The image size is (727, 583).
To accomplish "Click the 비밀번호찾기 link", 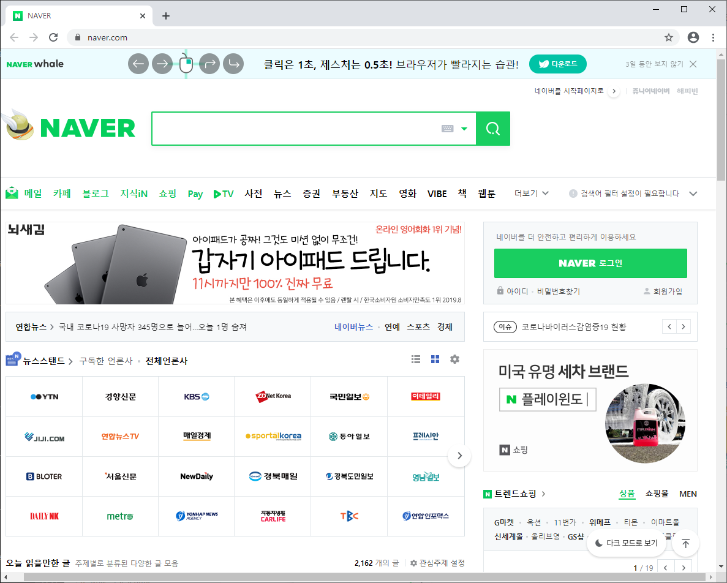I will (x=558, y=291).
